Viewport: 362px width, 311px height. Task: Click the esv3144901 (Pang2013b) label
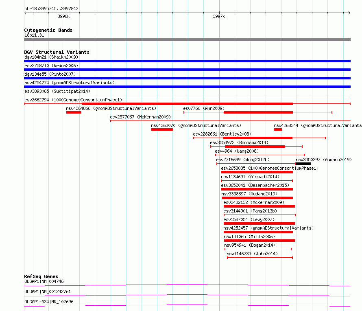(x=250, y=211)
